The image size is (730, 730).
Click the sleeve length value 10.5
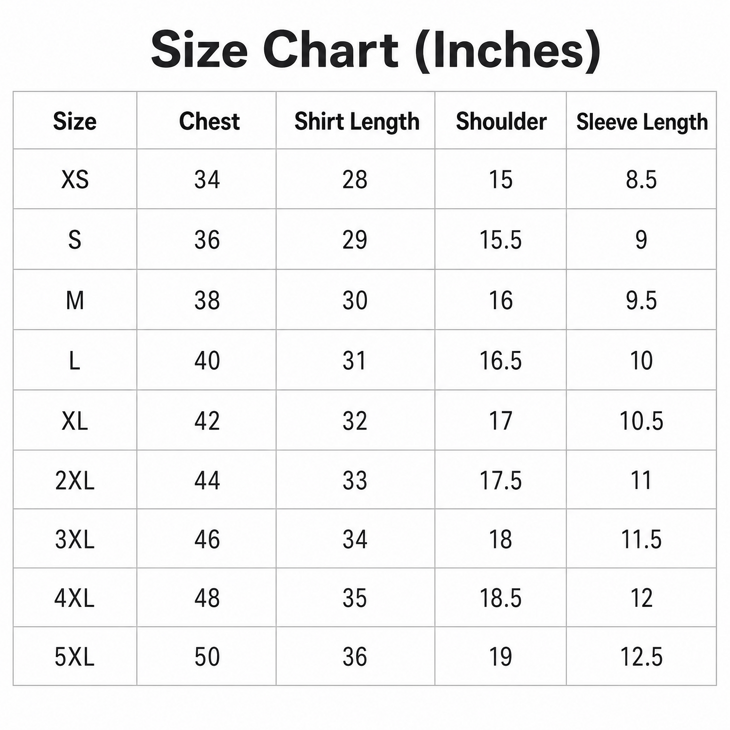[x=641, y=421]
